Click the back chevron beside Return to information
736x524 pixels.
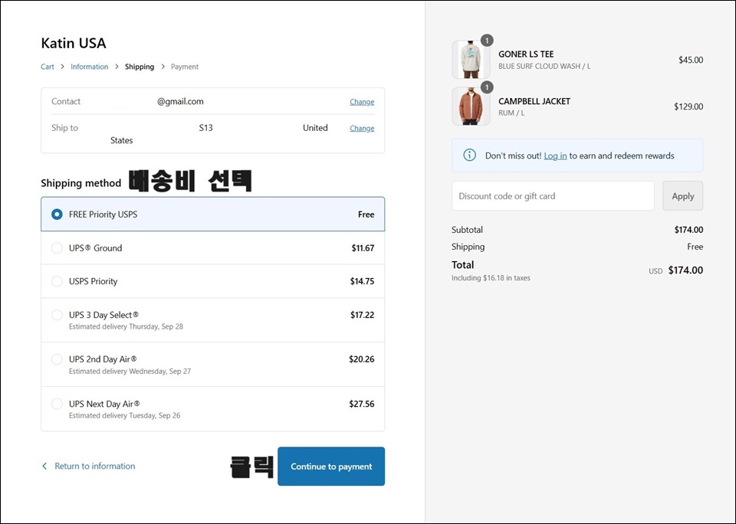coord(44,466)
